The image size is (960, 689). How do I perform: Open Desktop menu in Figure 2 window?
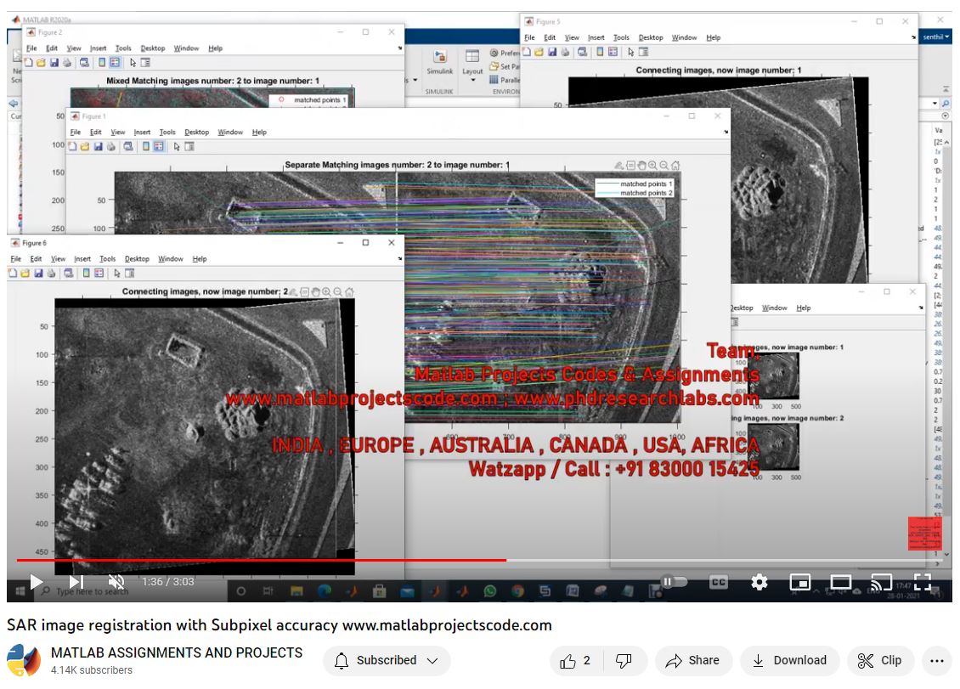click(x=152, y=48)
